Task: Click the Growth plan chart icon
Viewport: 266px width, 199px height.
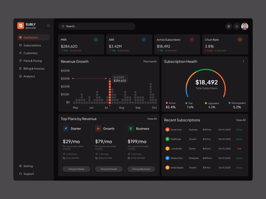Action: click(98, 129)
